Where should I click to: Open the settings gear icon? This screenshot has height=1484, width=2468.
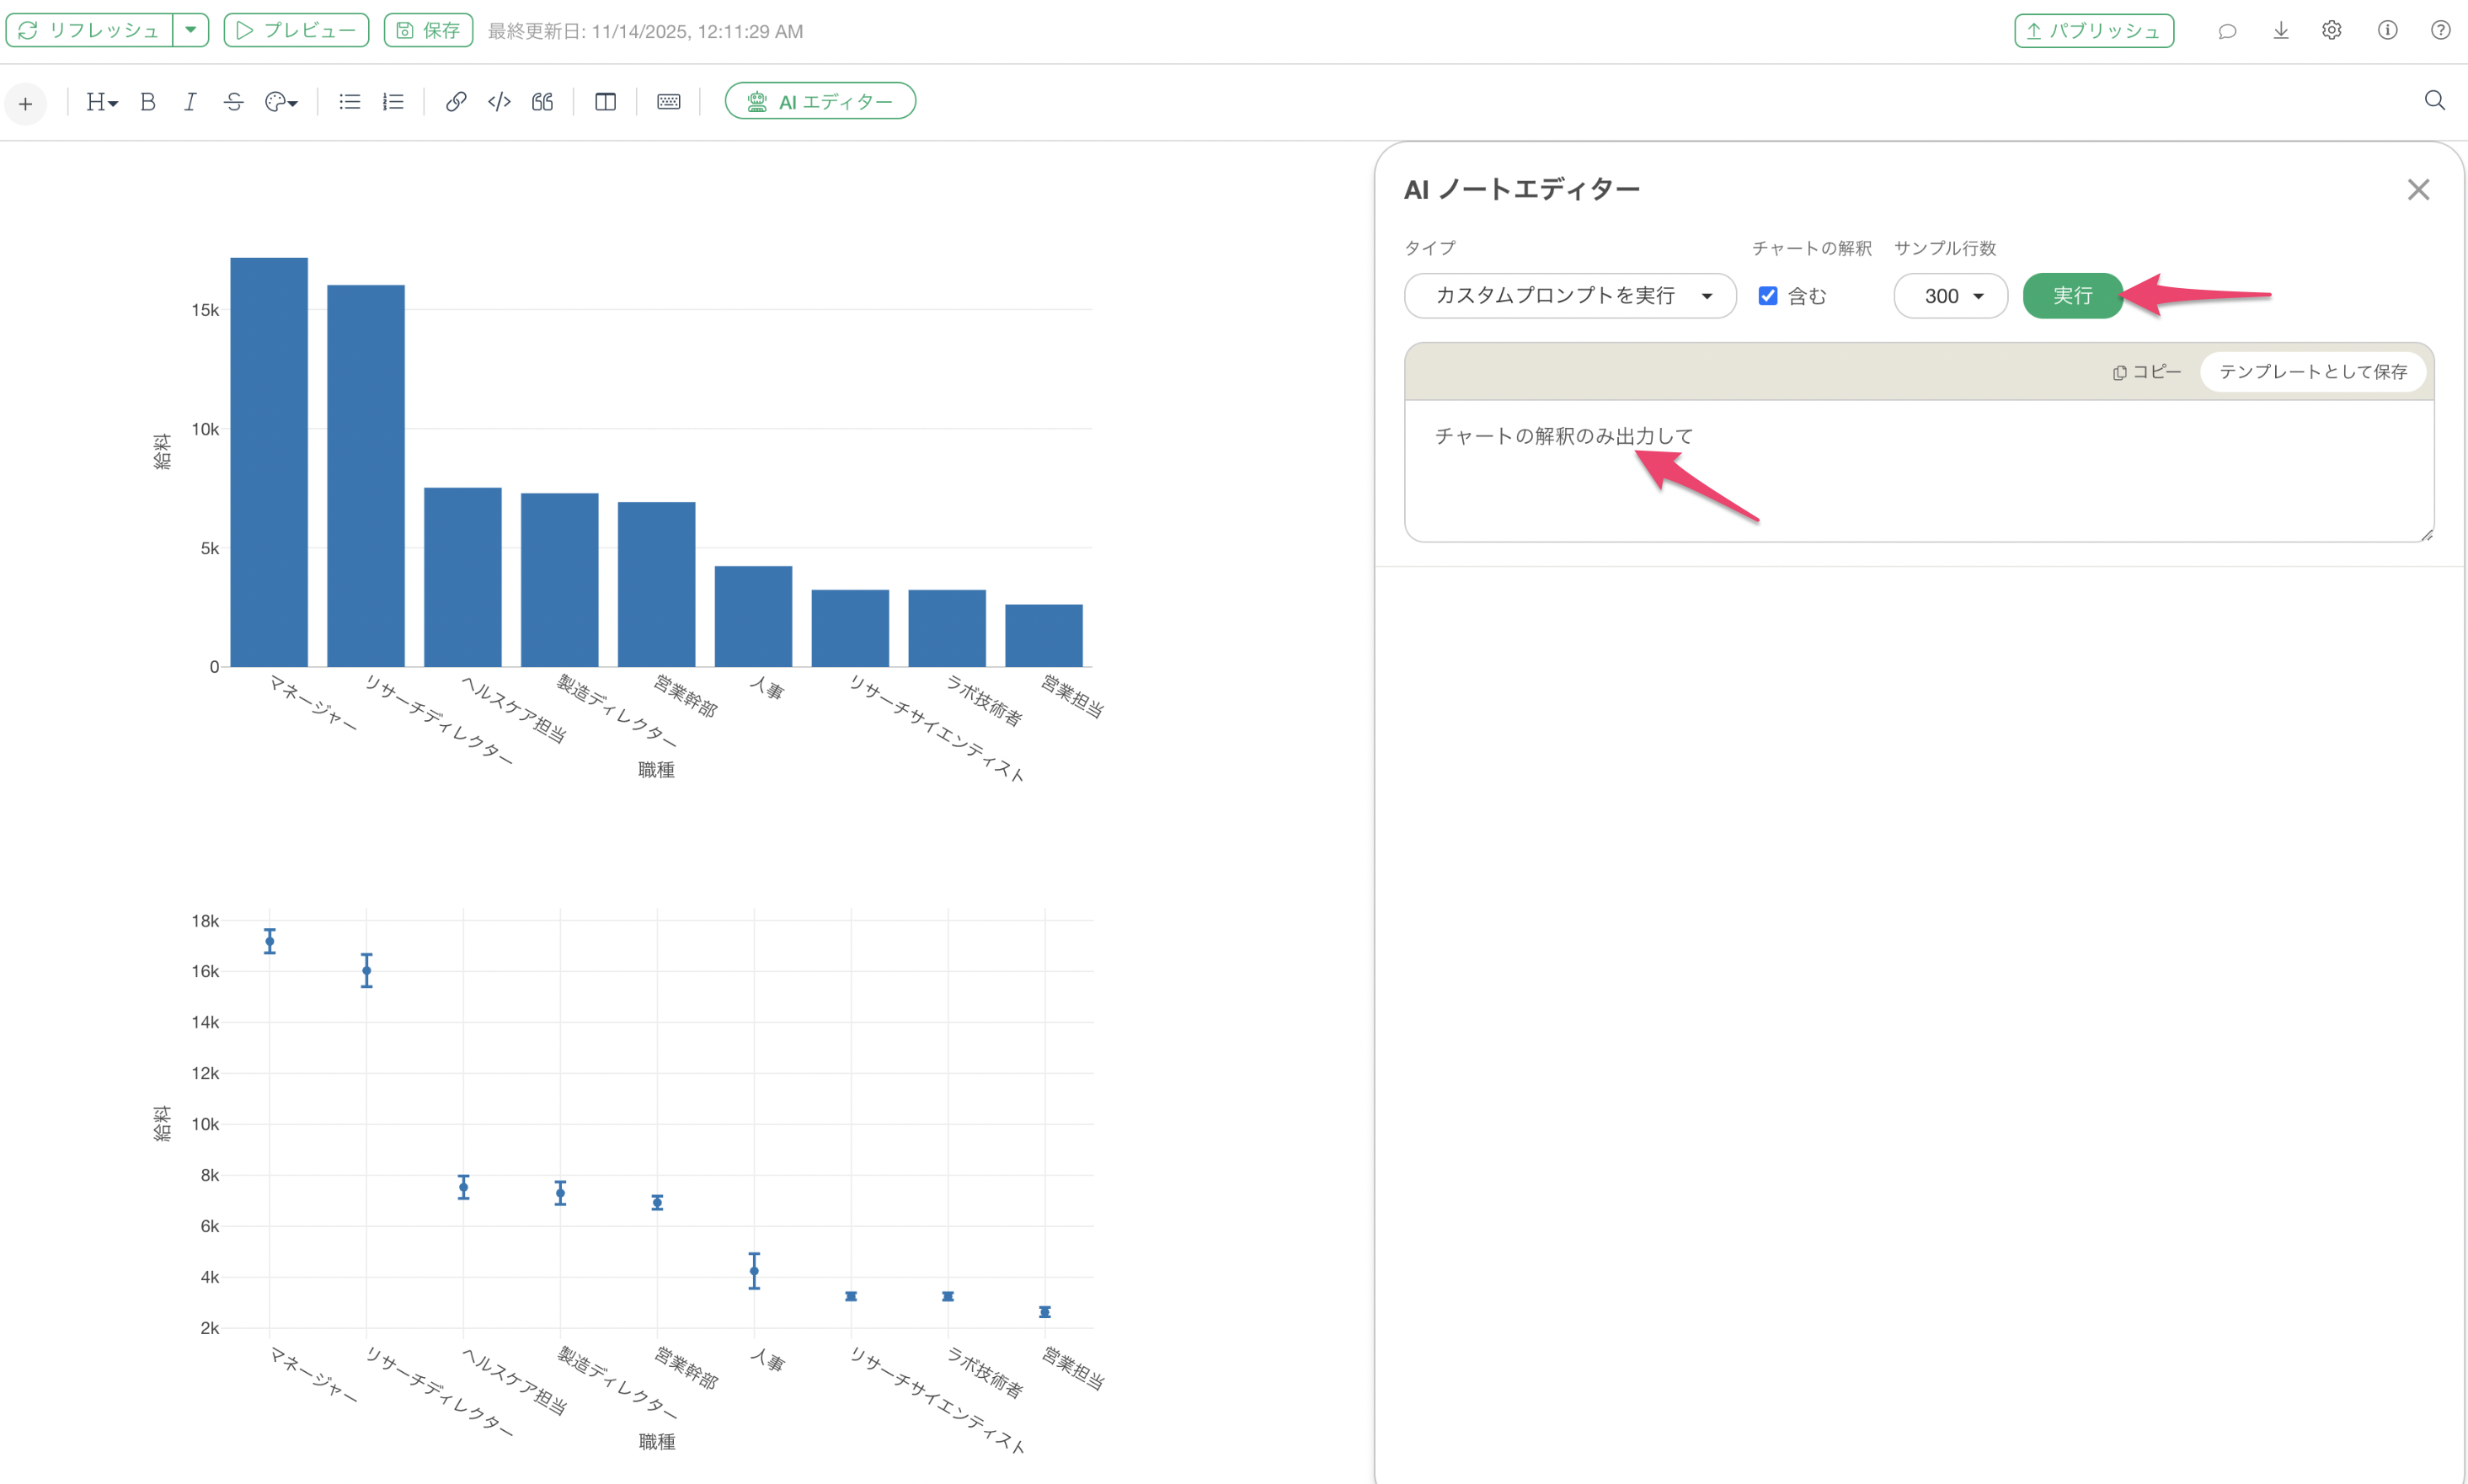click(x=2331, y=31)
